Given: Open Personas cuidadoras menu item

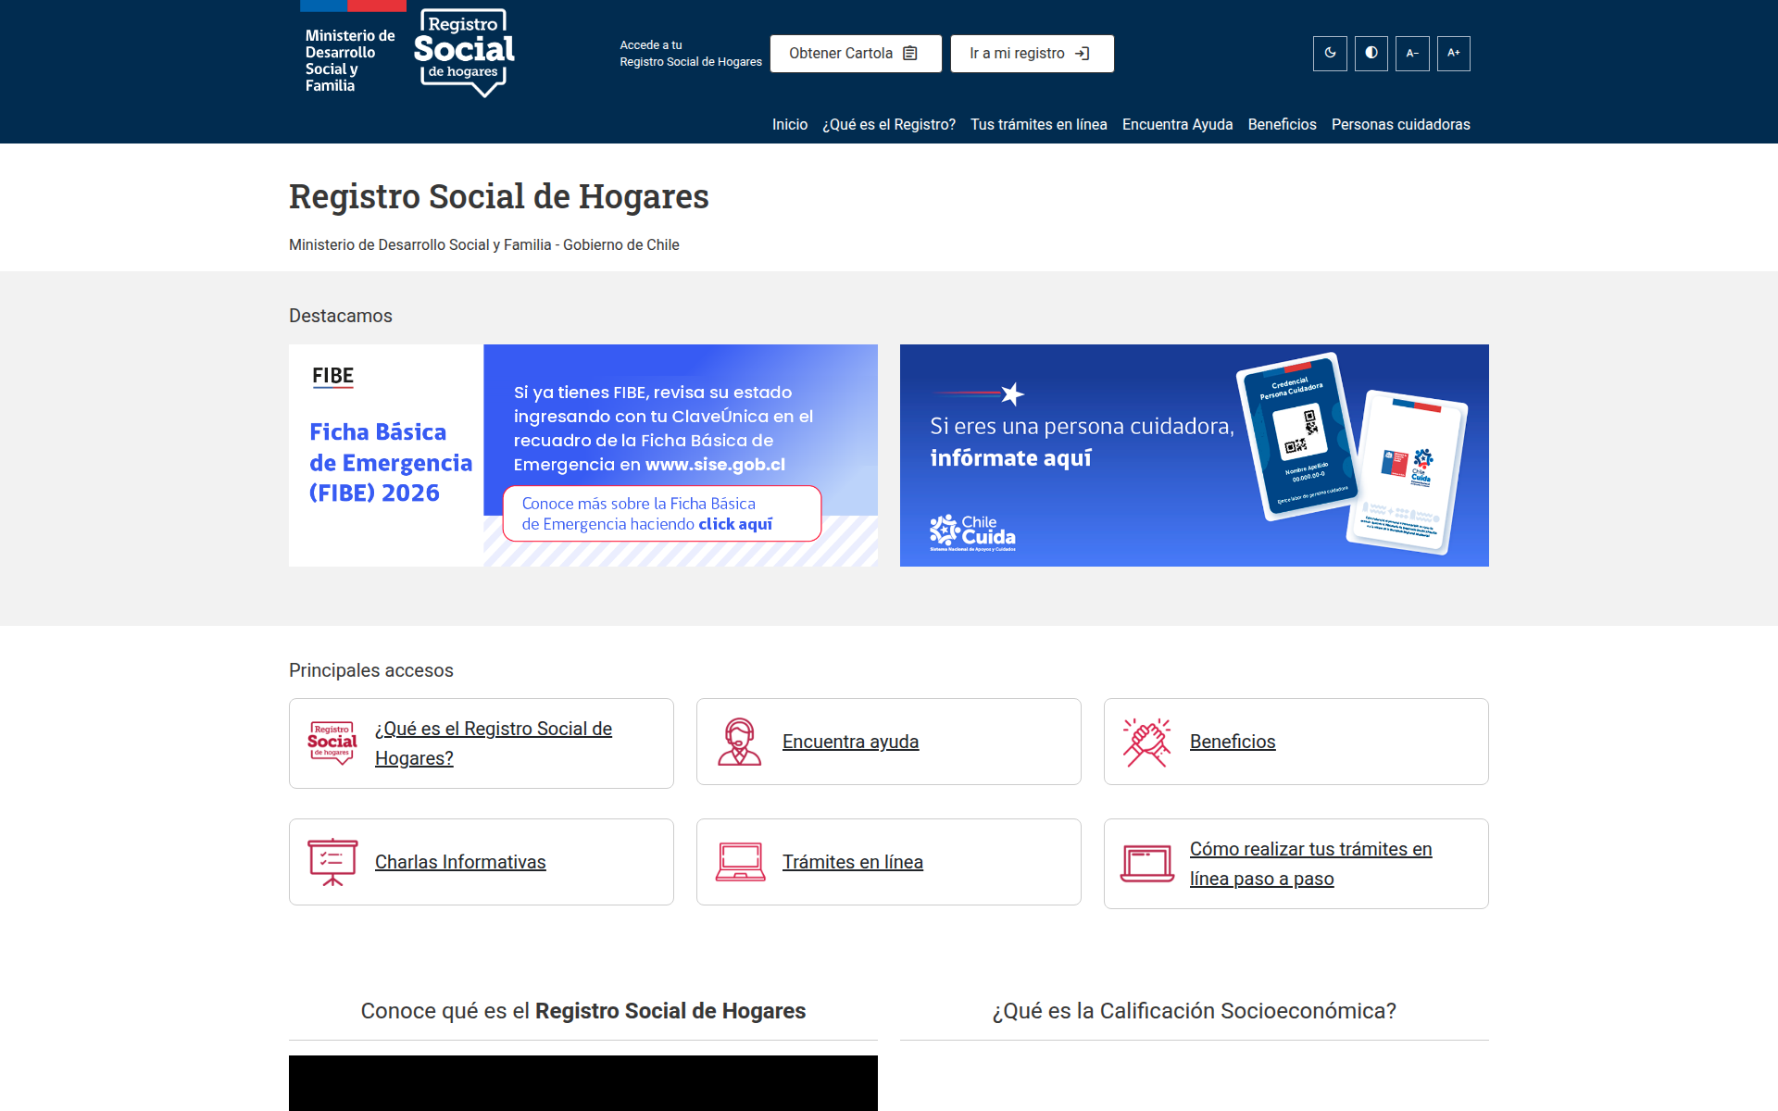Looking at the screenshot, I should pos(1400,124).
